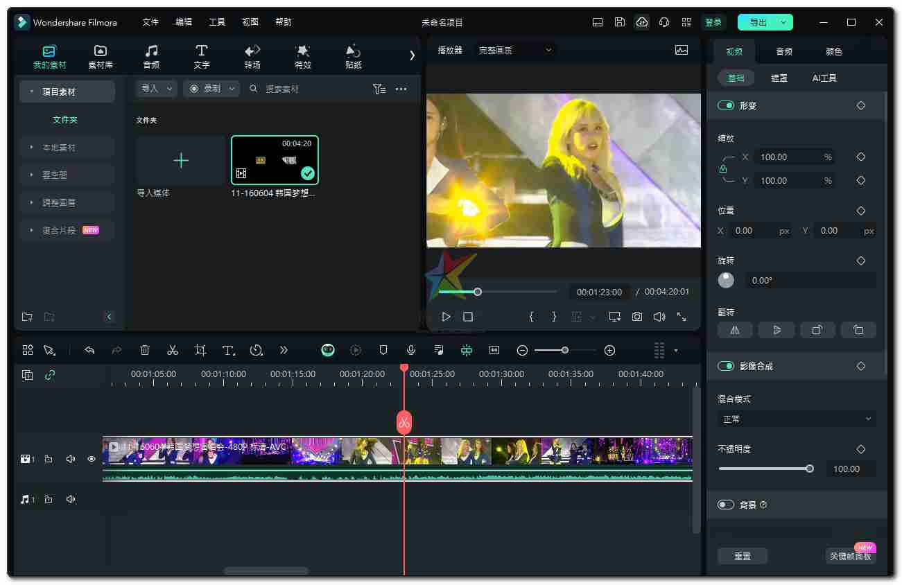The height and width of the screenshot is (585, 902).
Task: Click the 不透明度 opacity slider handle
Action: [809, 469]
